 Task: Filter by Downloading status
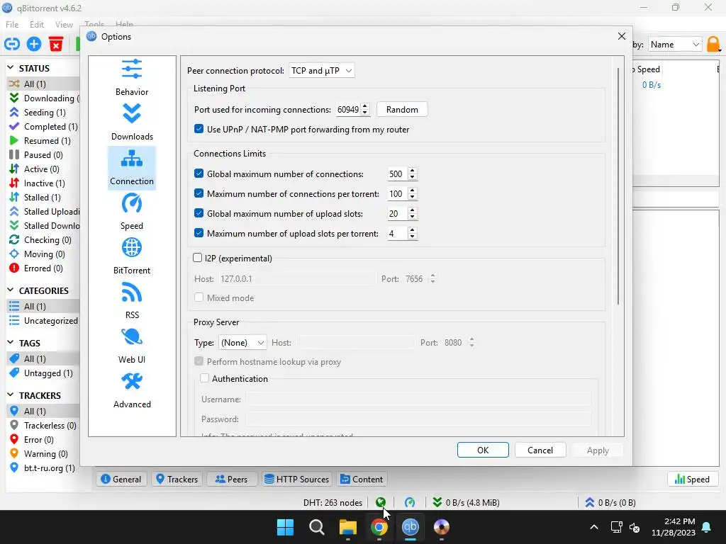(44, 98)
